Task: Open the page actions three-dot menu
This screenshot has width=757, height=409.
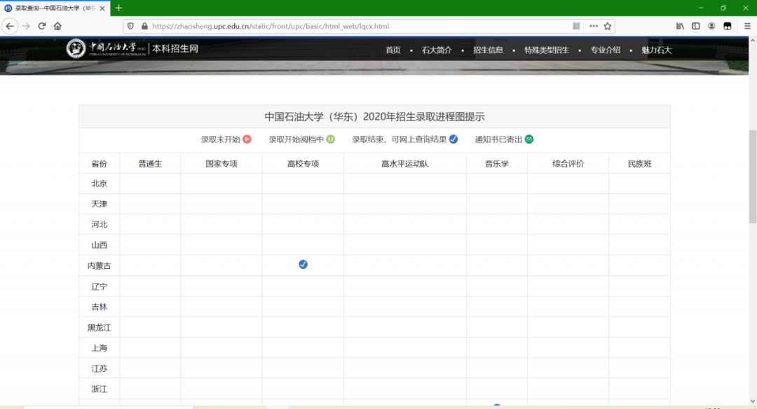Action: point(593,26)
